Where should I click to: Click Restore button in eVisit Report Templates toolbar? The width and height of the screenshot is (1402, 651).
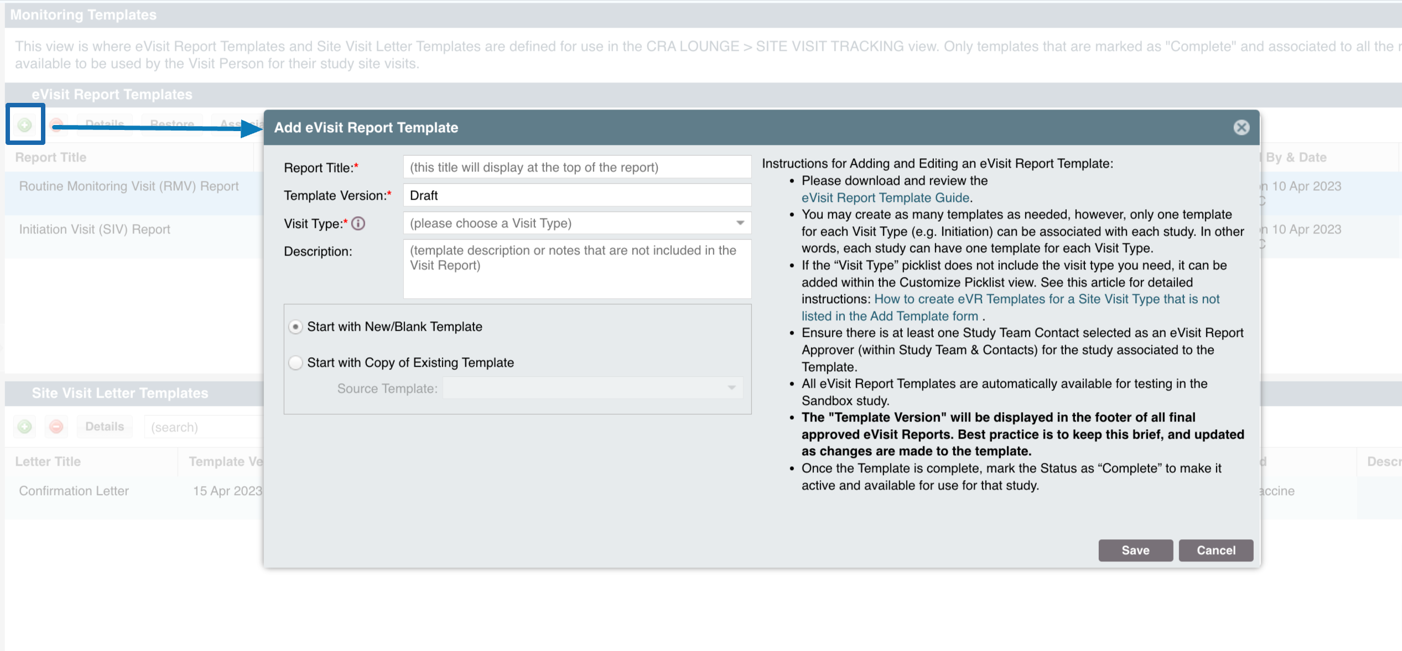172,124
